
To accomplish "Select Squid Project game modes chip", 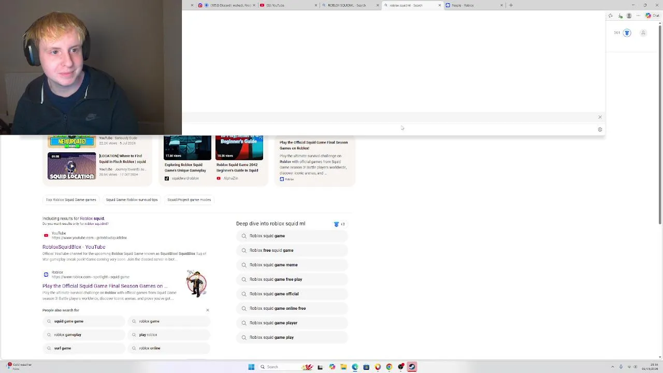I will pyautogui.click(x=189, y=199).
